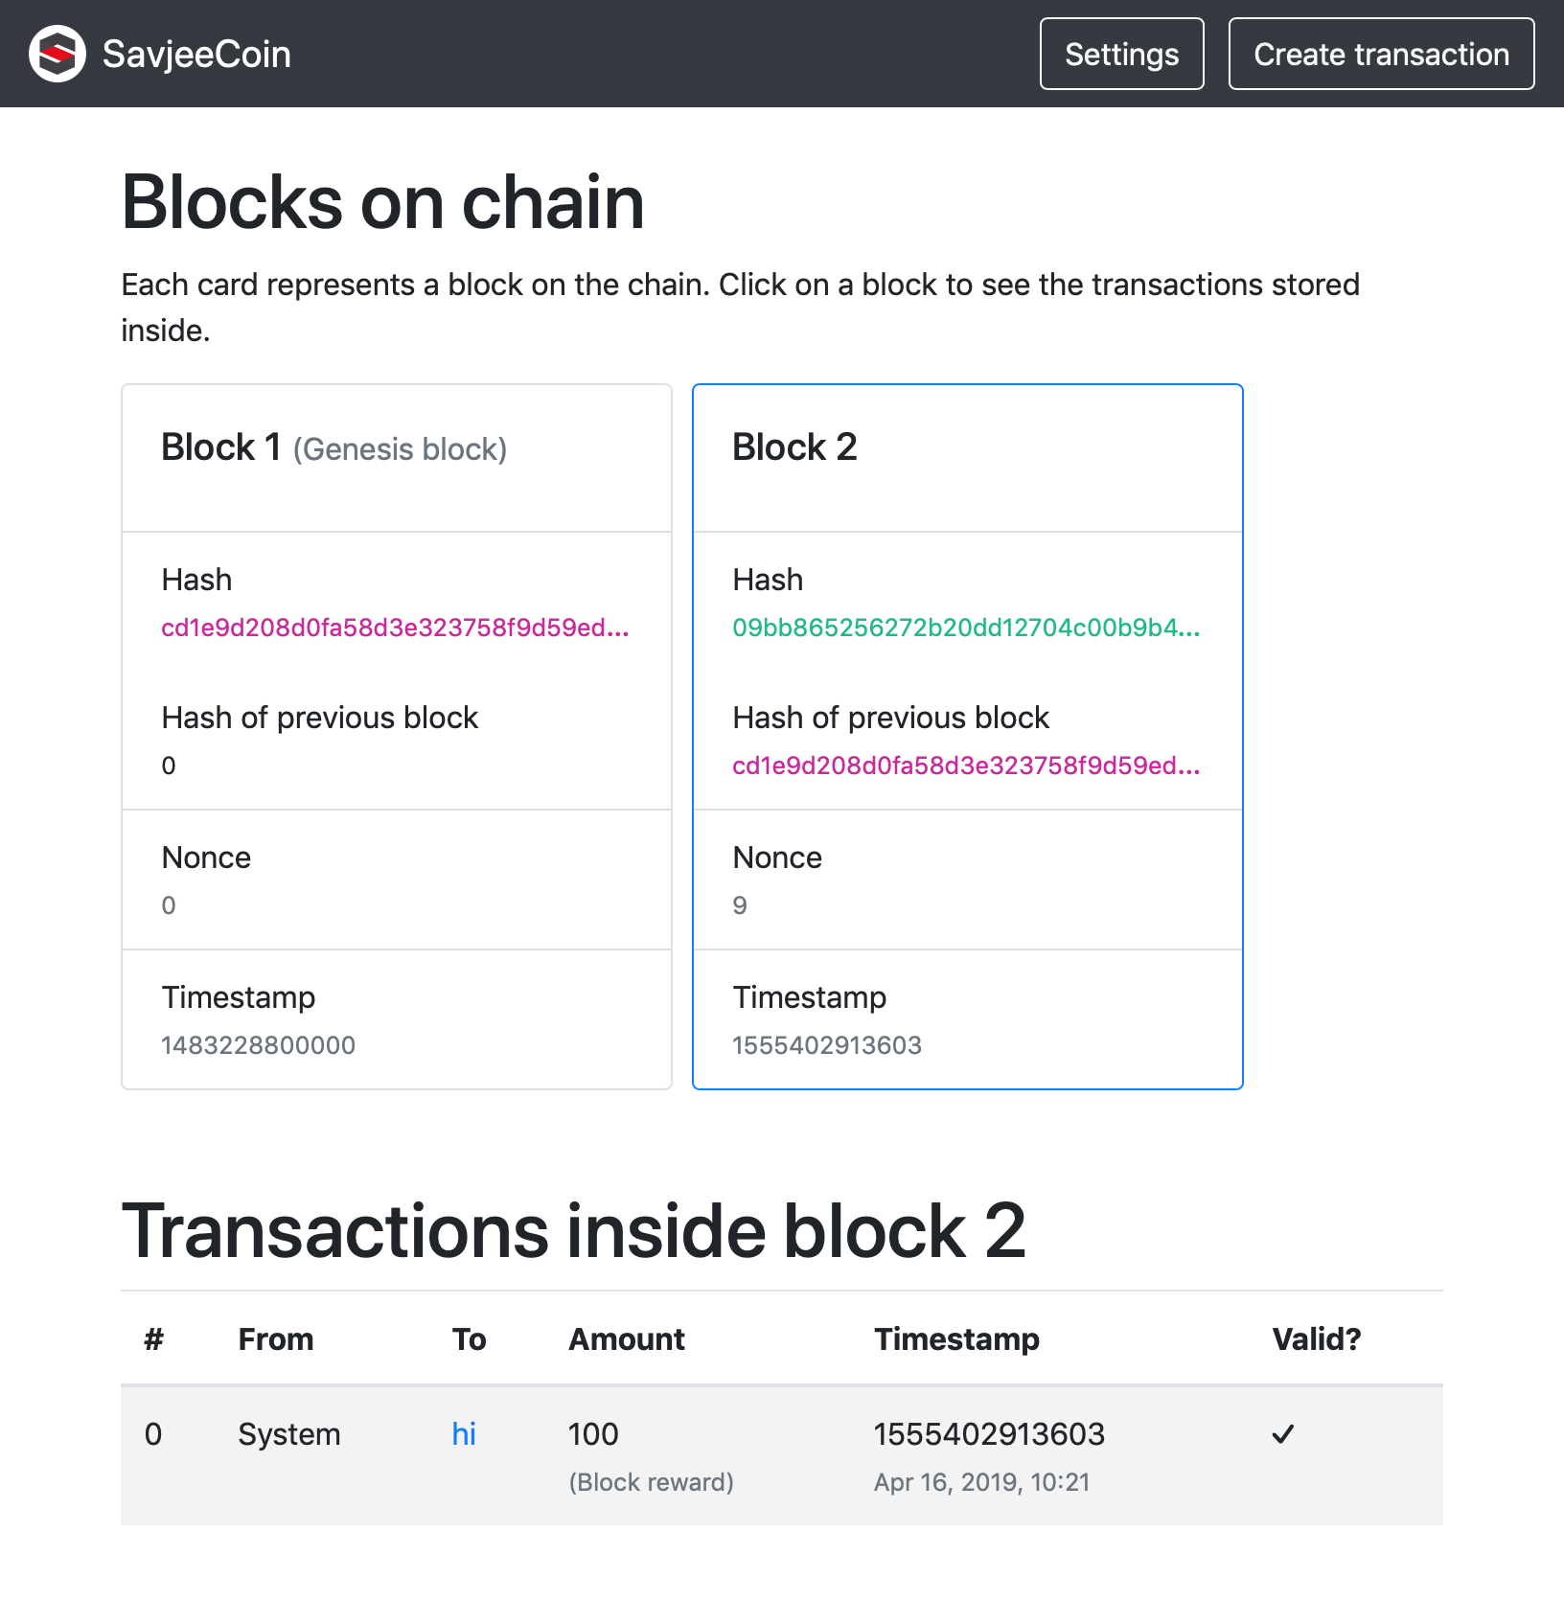Click the Block 2 nonce value 9

tap(740, 905)
